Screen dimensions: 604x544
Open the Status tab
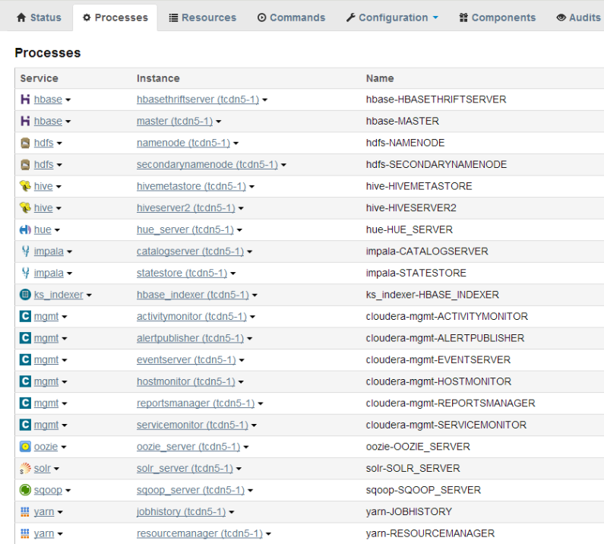[39, 17]
